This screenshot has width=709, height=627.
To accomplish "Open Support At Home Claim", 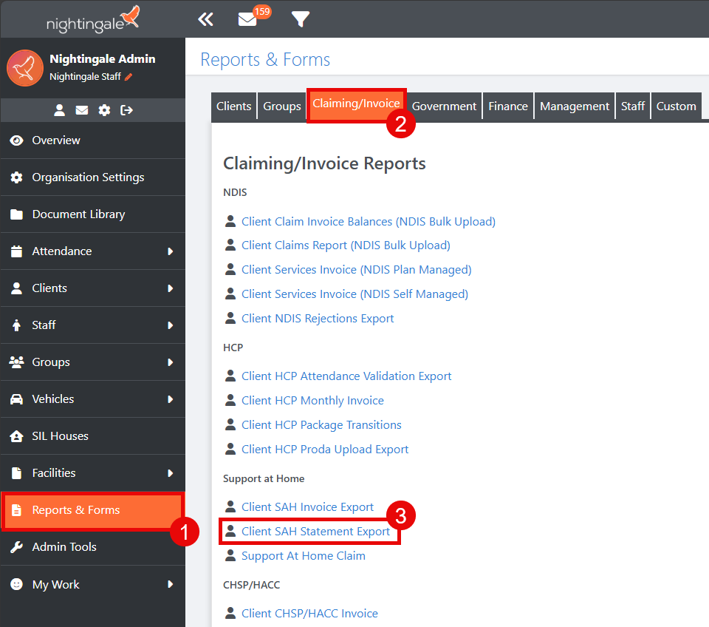I will [x=304, y=556].
